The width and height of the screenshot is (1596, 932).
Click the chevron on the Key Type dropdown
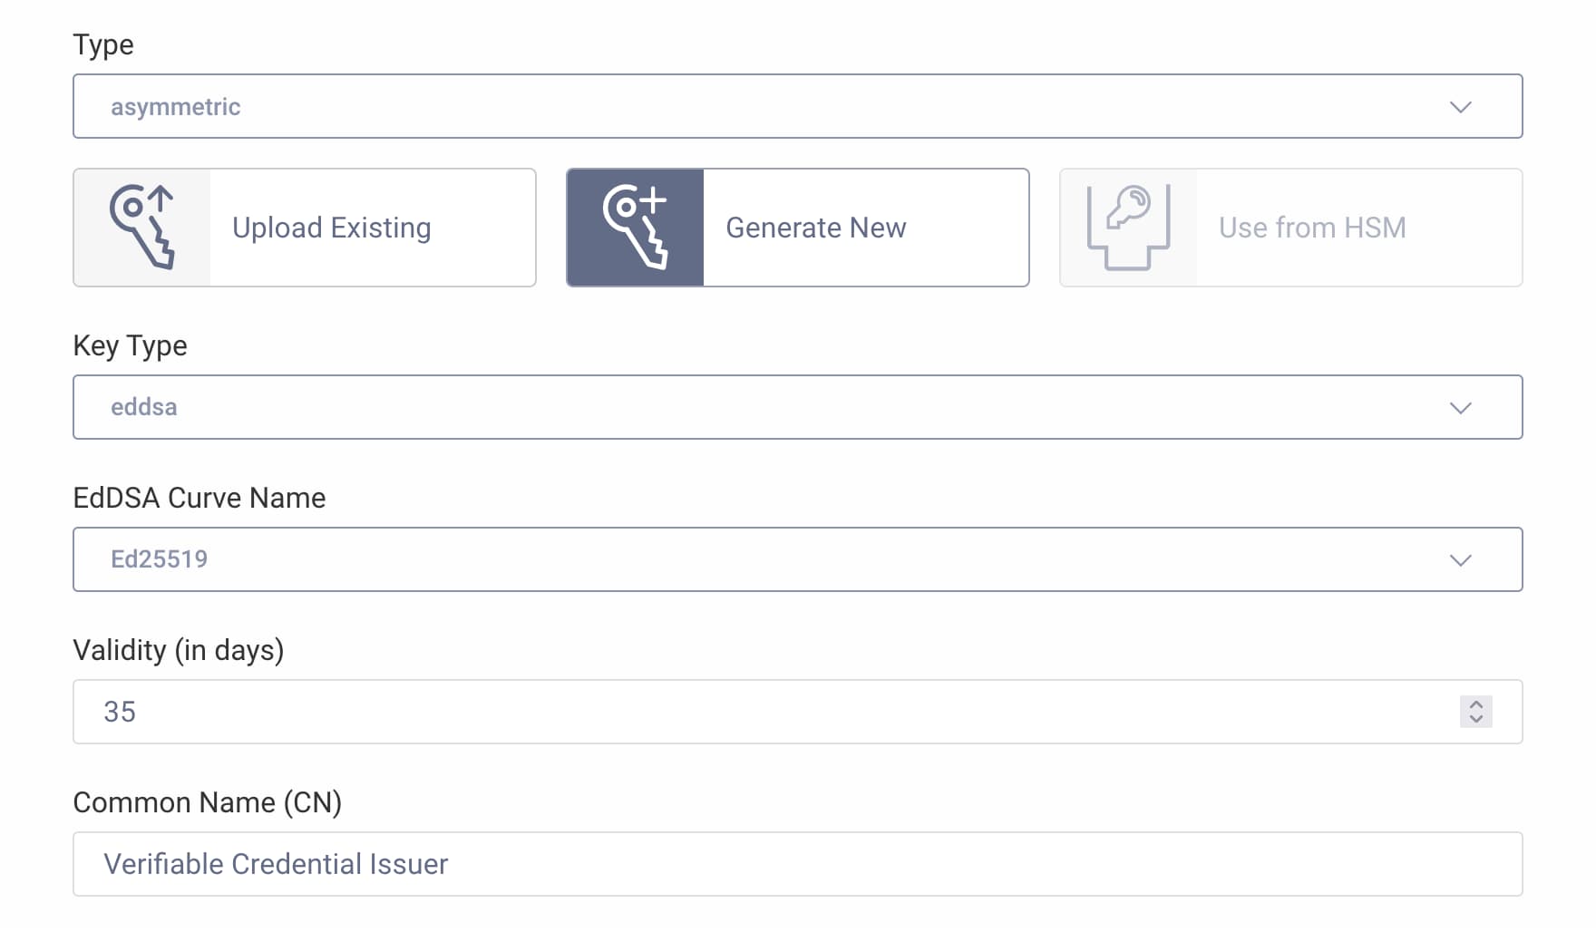click(x=1461, y=407)
